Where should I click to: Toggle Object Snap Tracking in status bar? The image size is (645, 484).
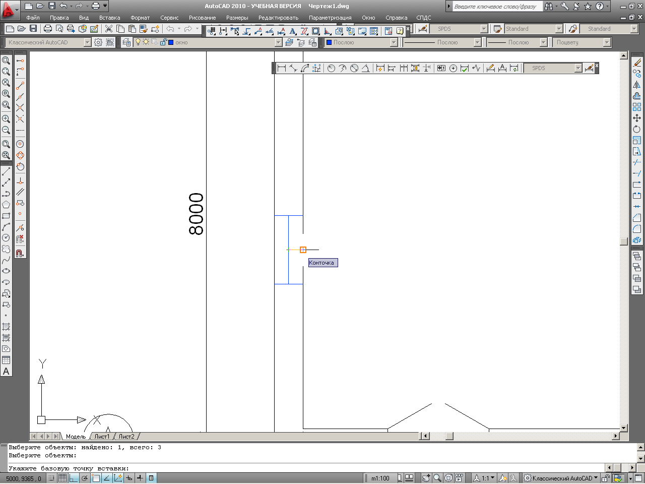coord(107,478)
